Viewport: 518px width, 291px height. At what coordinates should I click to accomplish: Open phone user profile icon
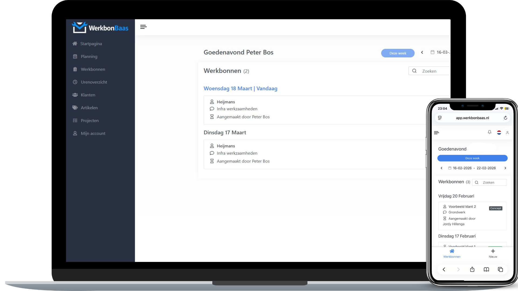pyautogui.click(x=507, y=133)
